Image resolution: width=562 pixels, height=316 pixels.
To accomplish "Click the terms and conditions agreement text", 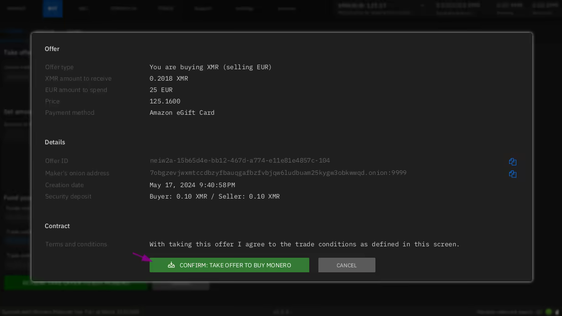I will pos(304,244).
